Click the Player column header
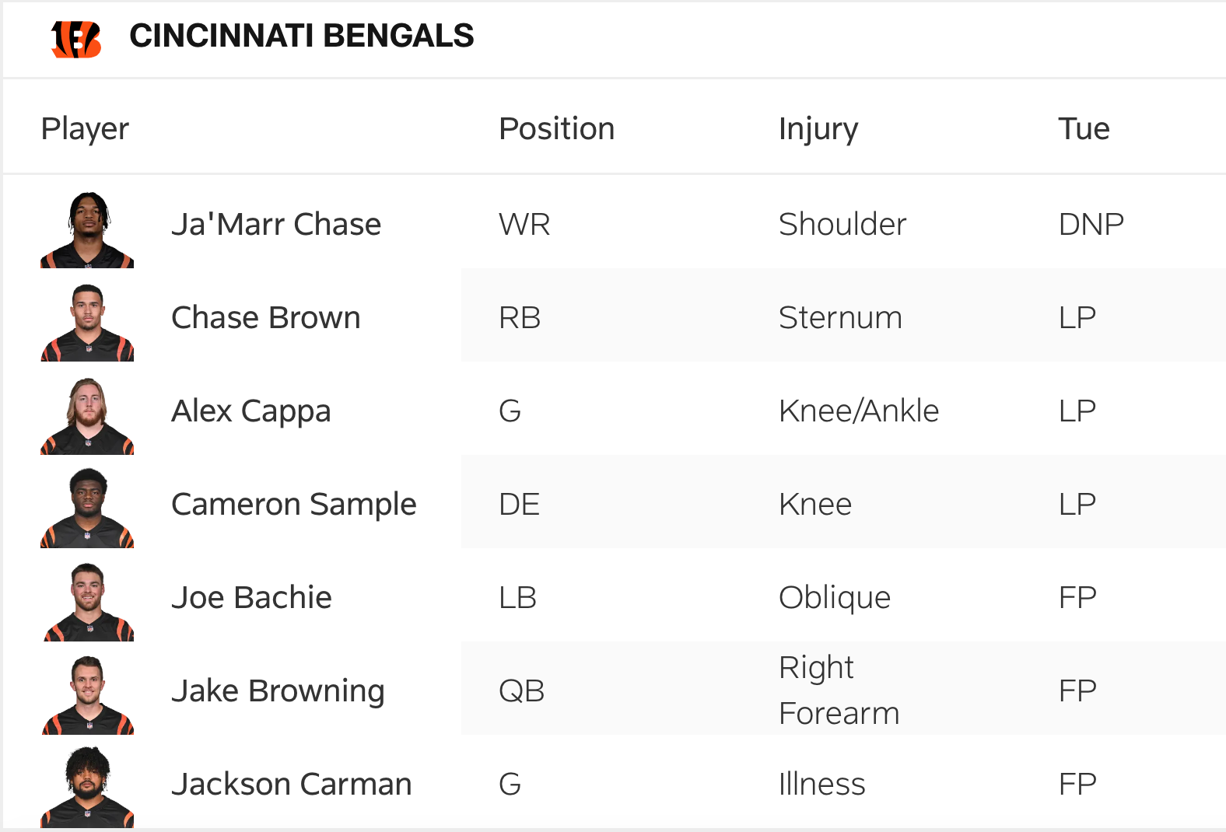 tap(85, 129)
